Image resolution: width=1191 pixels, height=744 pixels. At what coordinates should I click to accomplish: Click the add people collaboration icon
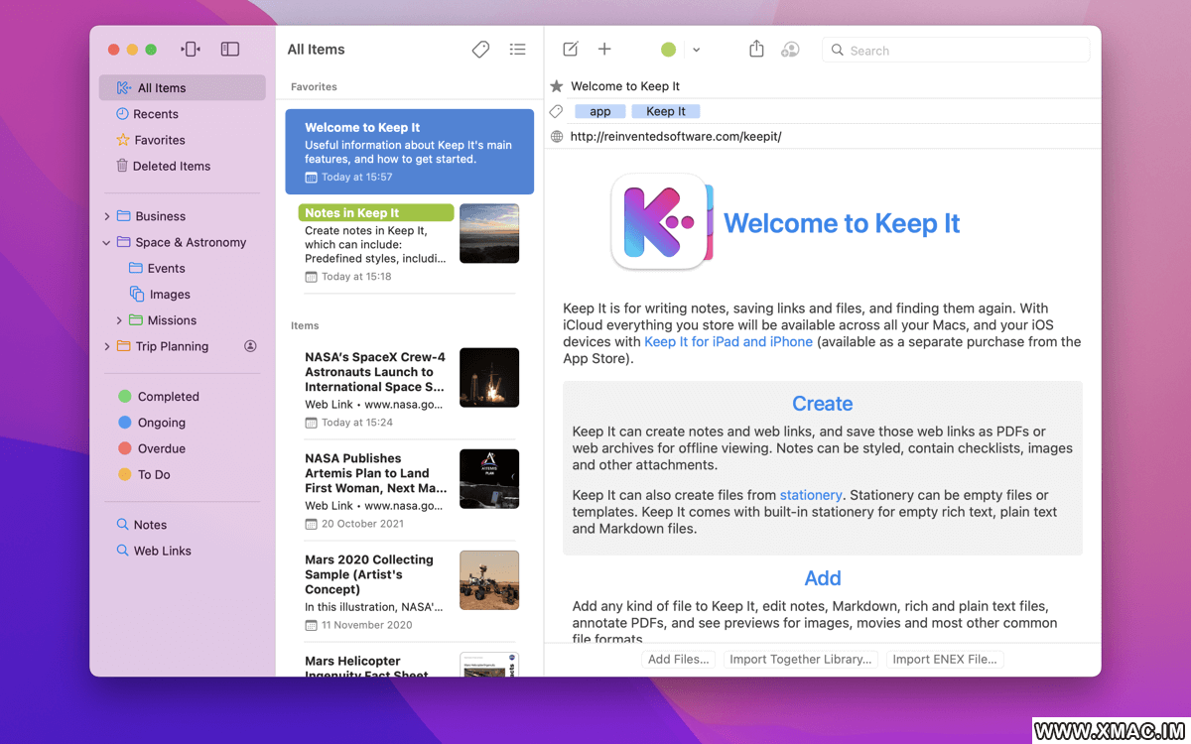(790, 50)
